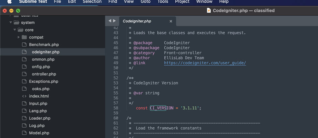
Task: Open Input.php from the sidebar
Action: tap(38, 104)
